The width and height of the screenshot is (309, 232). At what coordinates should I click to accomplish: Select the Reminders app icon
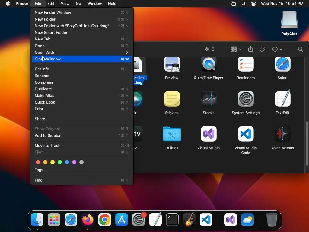[246, 65]
